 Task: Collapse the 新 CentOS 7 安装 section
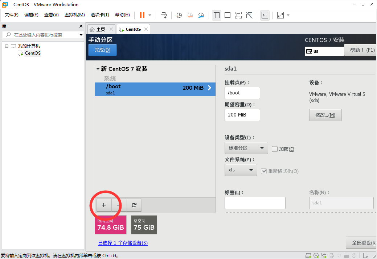(98, 69)
